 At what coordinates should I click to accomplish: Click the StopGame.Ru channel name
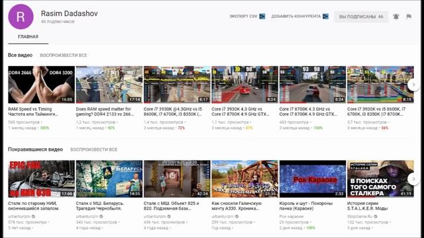[x=360, y=216]
